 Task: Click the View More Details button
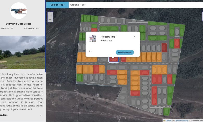[x=125, y=52]
